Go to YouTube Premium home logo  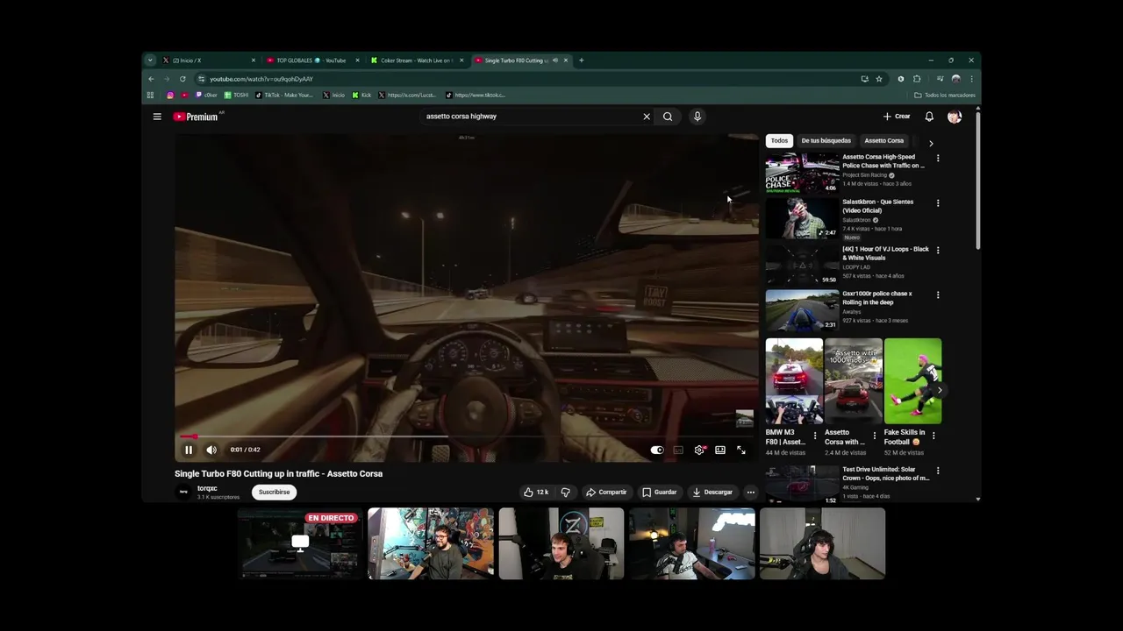(197, 117)
